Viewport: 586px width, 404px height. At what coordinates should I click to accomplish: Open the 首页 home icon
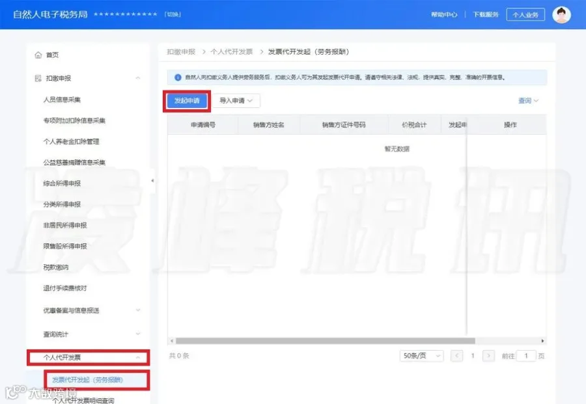pyautogui.click(x=38, y=55)
